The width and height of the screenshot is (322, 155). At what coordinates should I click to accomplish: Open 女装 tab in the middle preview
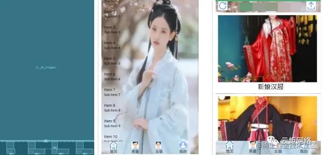tap(159, 148)
